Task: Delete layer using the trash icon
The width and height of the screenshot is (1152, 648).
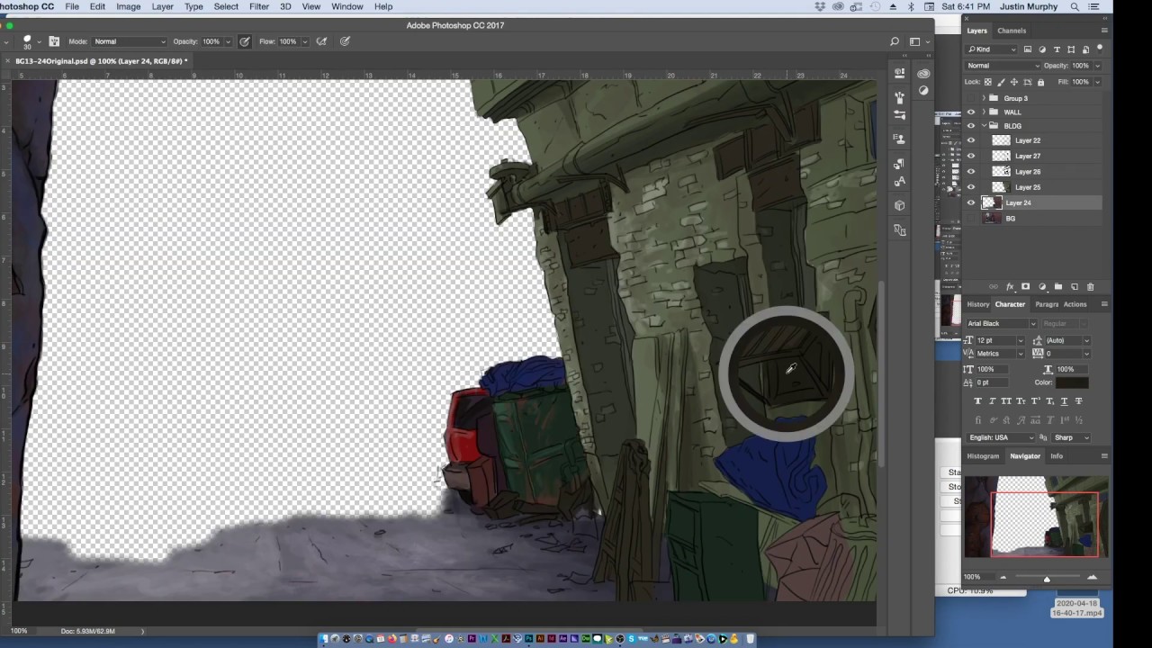Action: (x=1090, y=286)
